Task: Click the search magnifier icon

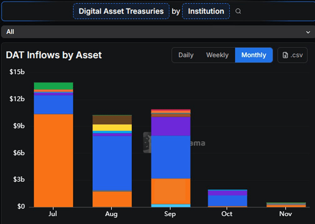Action: [x=238, y=11]
